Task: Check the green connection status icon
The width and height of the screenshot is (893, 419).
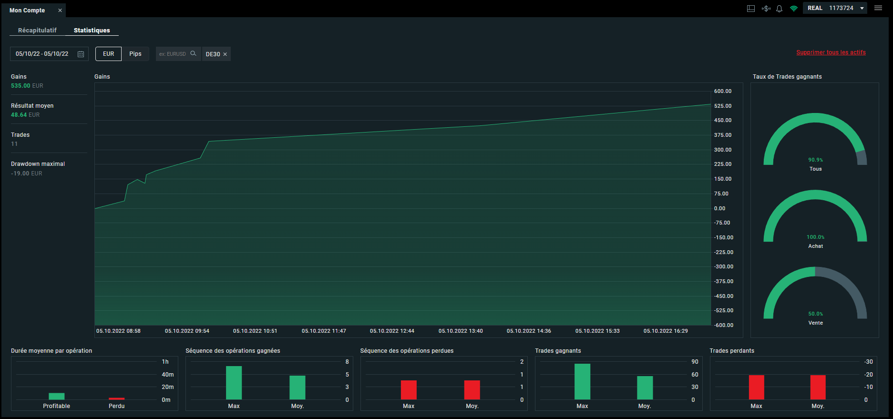Action: click(794, 9)
